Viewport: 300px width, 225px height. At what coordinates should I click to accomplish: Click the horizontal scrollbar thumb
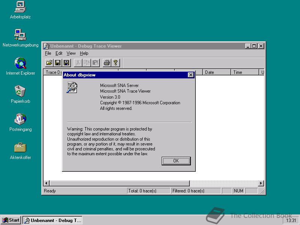click(119, 183)
